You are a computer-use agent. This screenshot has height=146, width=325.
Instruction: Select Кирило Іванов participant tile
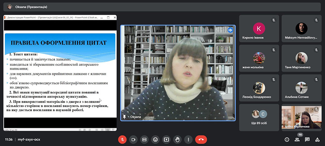[259, 29]
